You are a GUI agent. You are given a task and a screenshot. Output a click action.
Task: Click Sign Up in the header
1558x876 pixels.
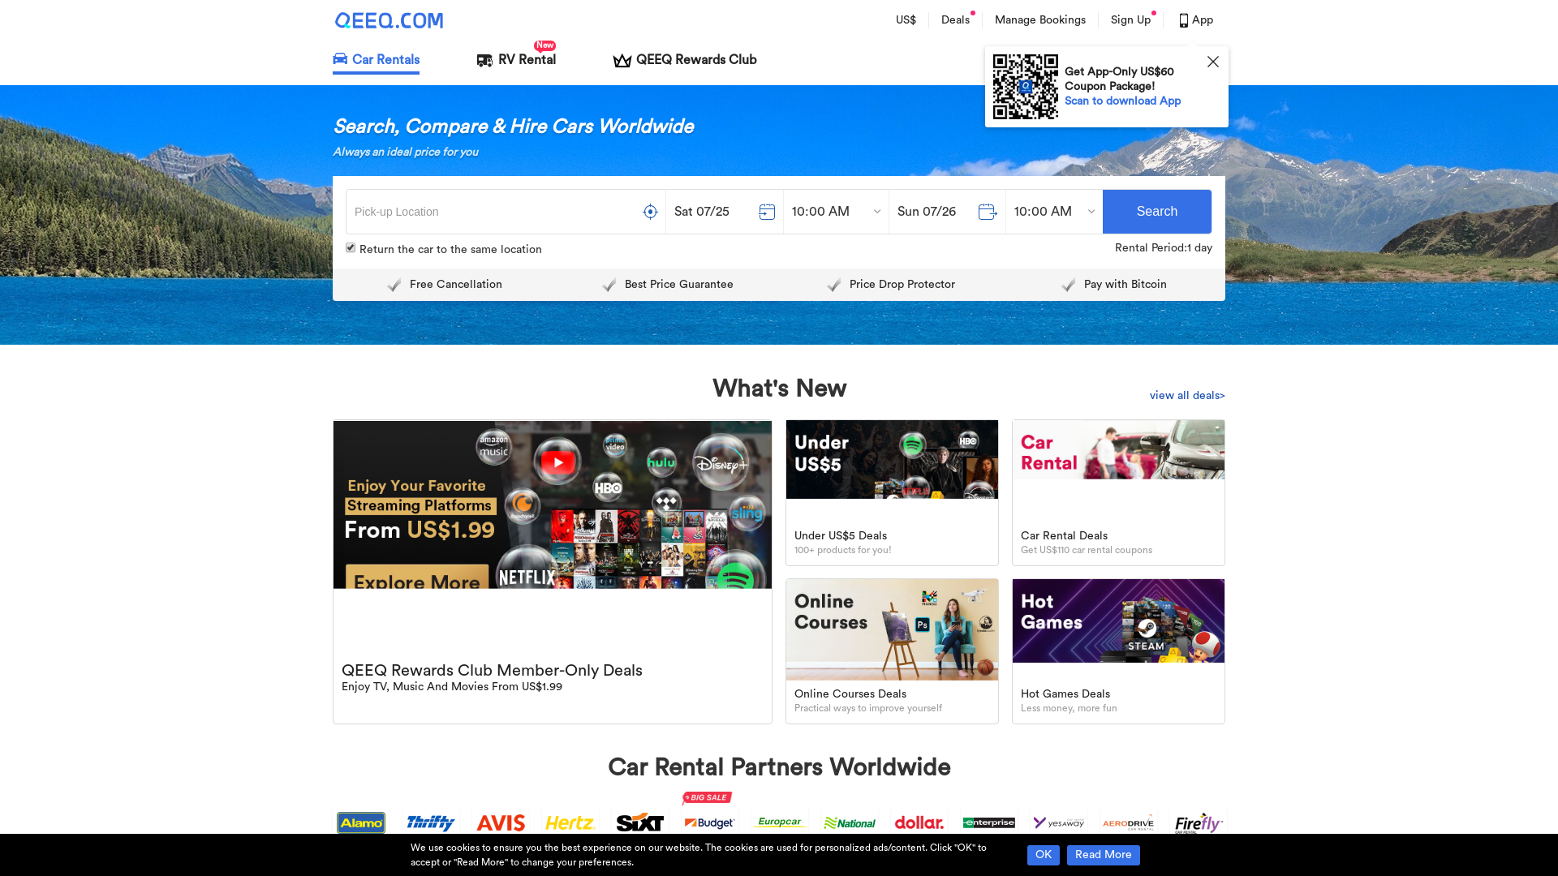[x=1130, y=20]
